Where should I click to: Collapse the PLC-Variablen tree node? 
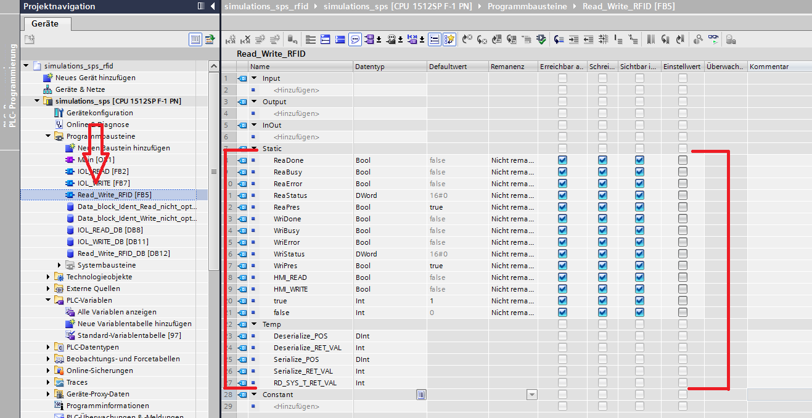tap(49, 300)
